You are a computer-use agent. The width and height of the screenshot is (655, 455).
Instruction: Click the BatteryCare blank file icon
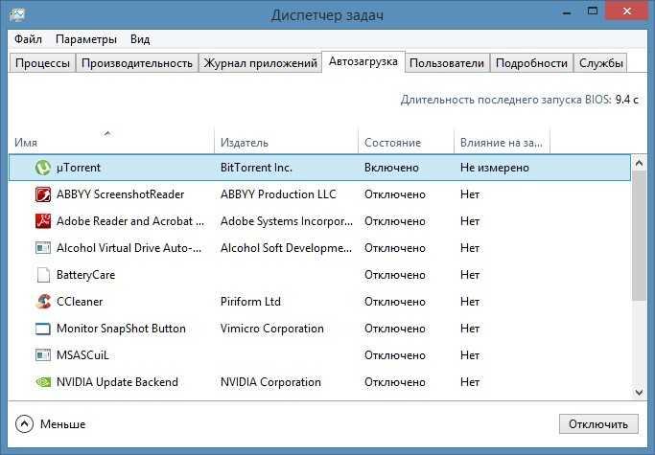(42, 275)
